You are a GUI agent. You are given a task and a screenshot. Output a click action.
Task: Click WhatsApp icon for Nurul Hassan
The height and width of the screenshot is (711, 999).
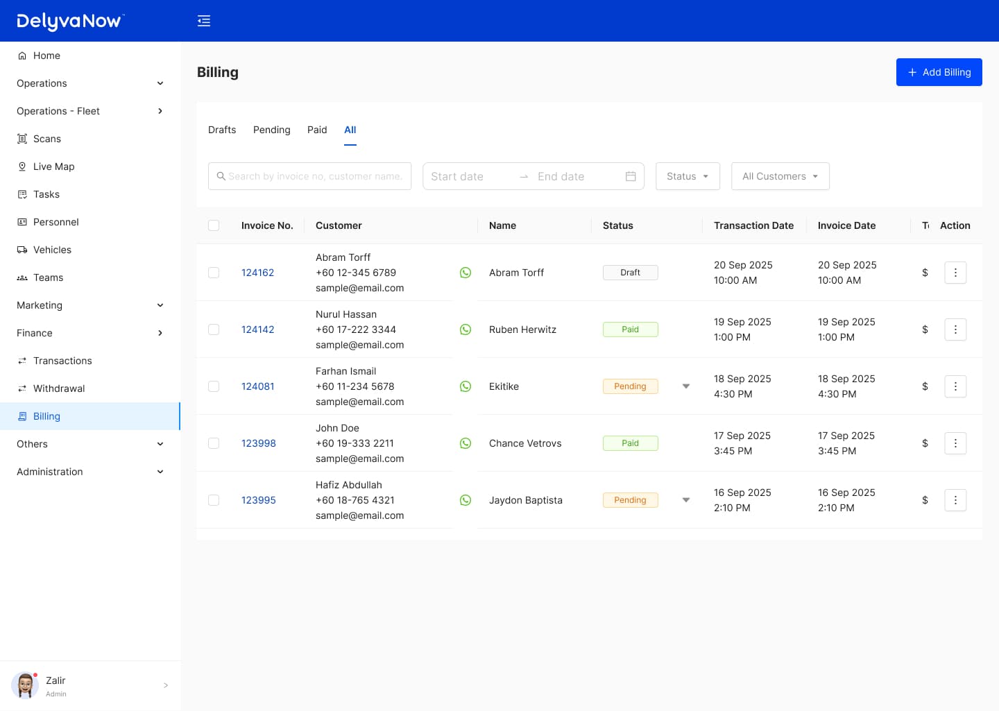click(466, 329)
